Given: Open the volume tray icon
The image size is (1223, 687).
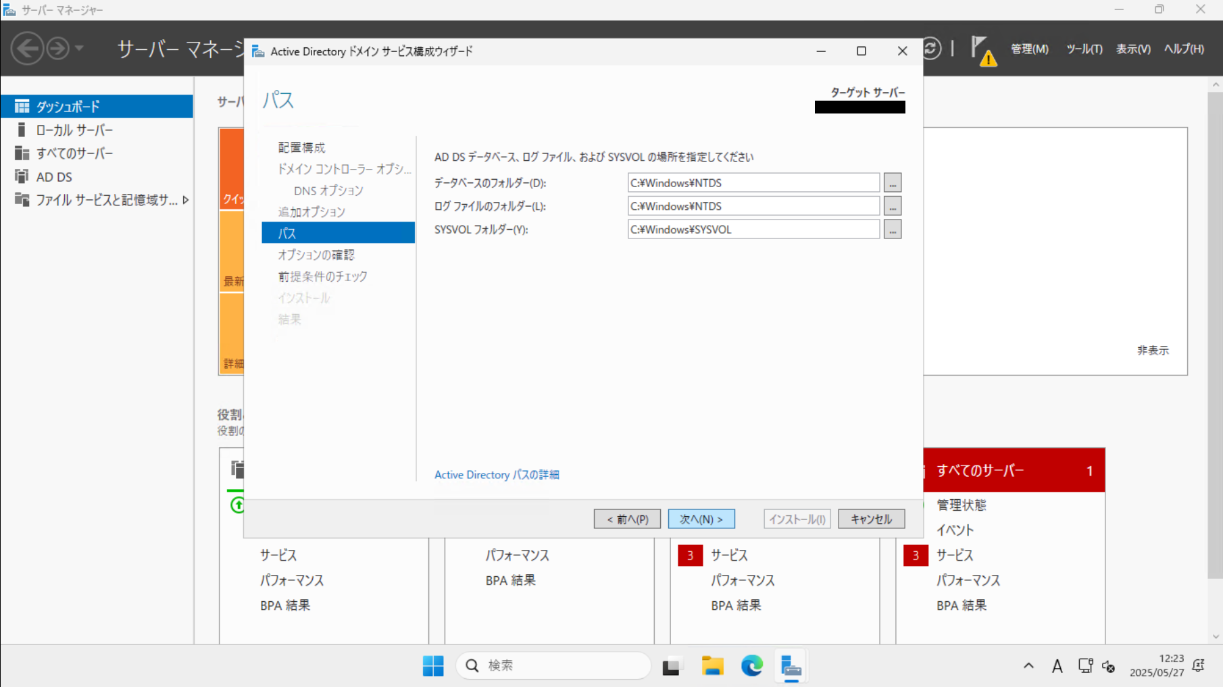Looking at the screenshot, I should tap(1108, 667).
